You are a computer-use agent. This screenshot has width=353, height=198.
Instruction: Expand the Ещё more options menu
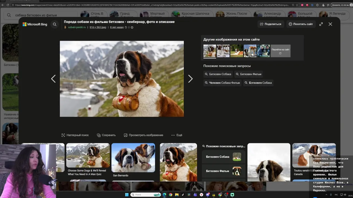click(177, 135)
